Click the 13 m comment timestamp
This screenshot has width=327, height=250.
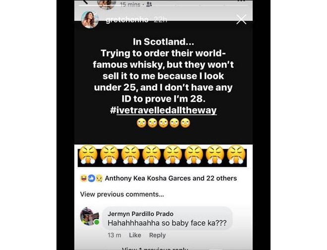coord(114,235)
